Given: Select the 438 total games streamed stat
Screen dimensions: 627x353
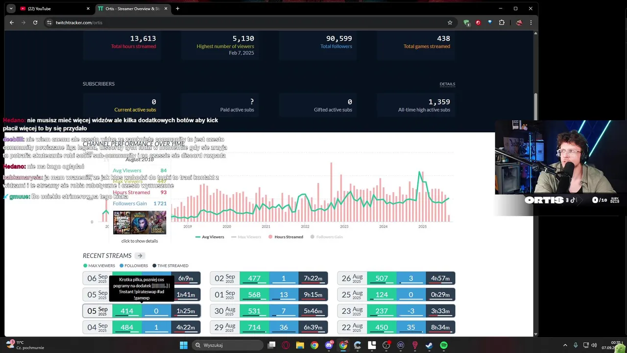Looking at the screenshot, I should (x=443, y=38).
